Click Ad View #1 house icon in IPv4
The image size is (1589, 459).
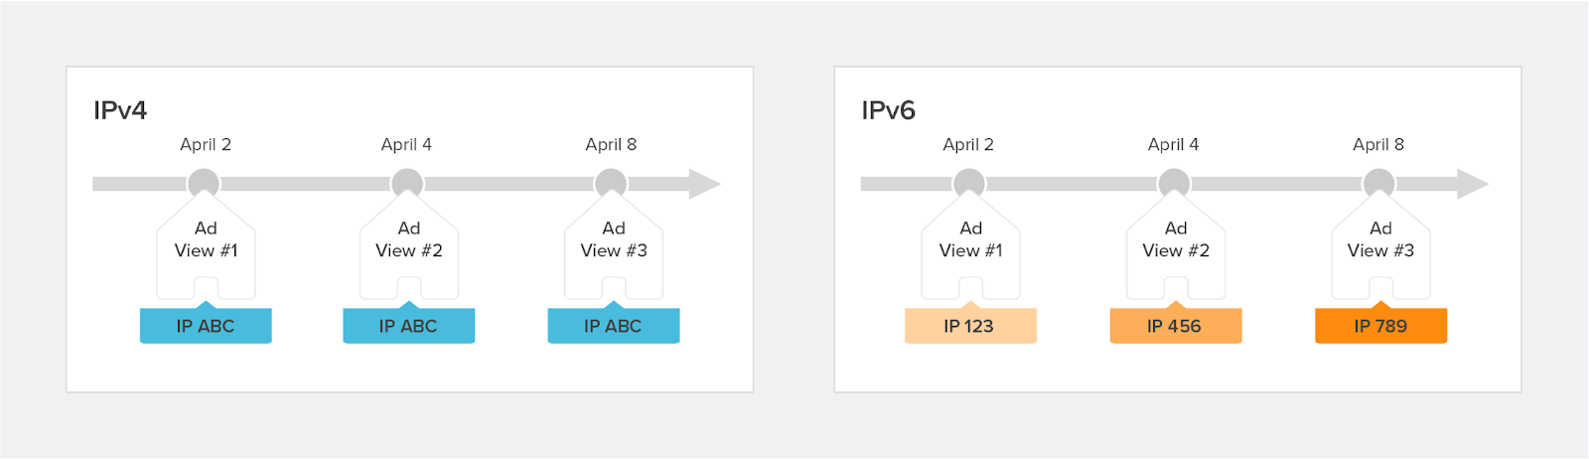click(x=206, y=246)
